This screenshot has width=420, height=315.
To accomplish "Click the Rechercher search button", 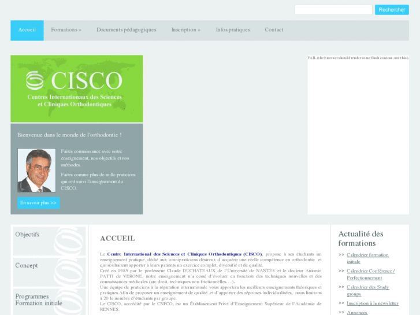I will pos(392,10).
